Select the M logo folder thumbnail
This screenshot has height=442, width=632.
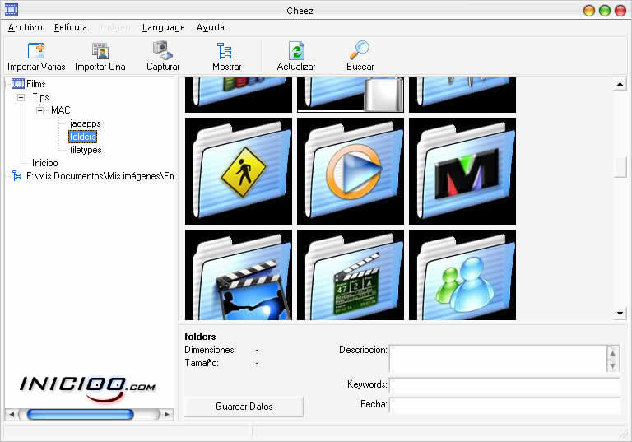click(x=462, y=171)
